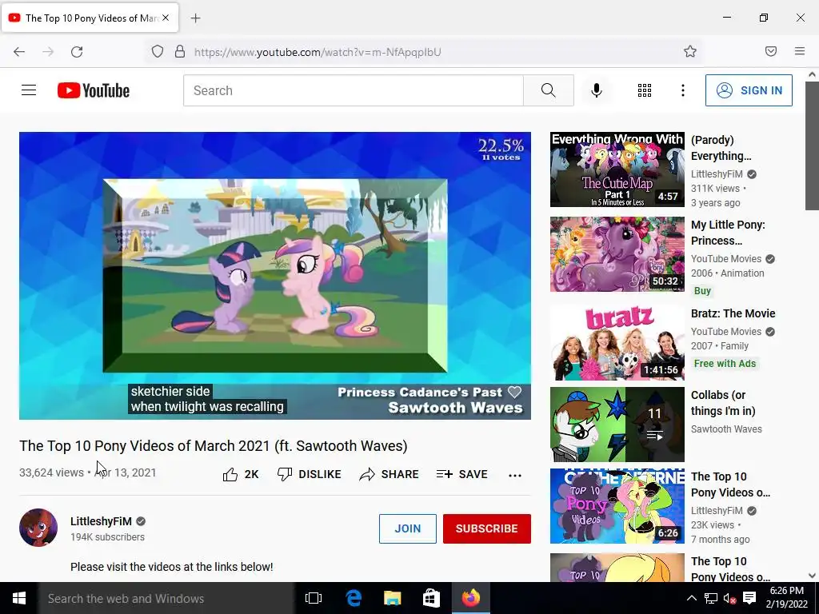SUBSCRIBE to LittleshyFiM
Image resolution: width=819 pixels, height=614 pixels.
click(x=487, y=528)
